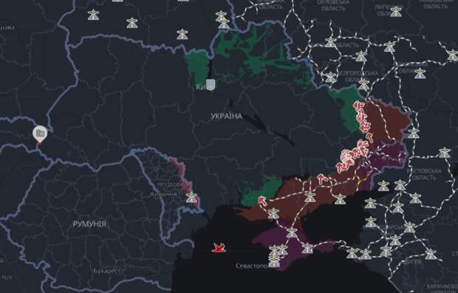Click red arrow beside green Kherson area

(262, 201)
